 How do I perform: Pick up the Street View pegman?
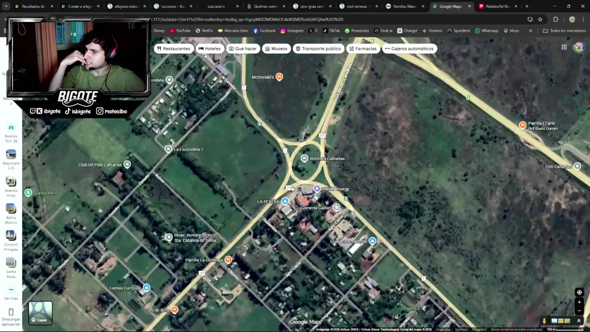[544, 321]
